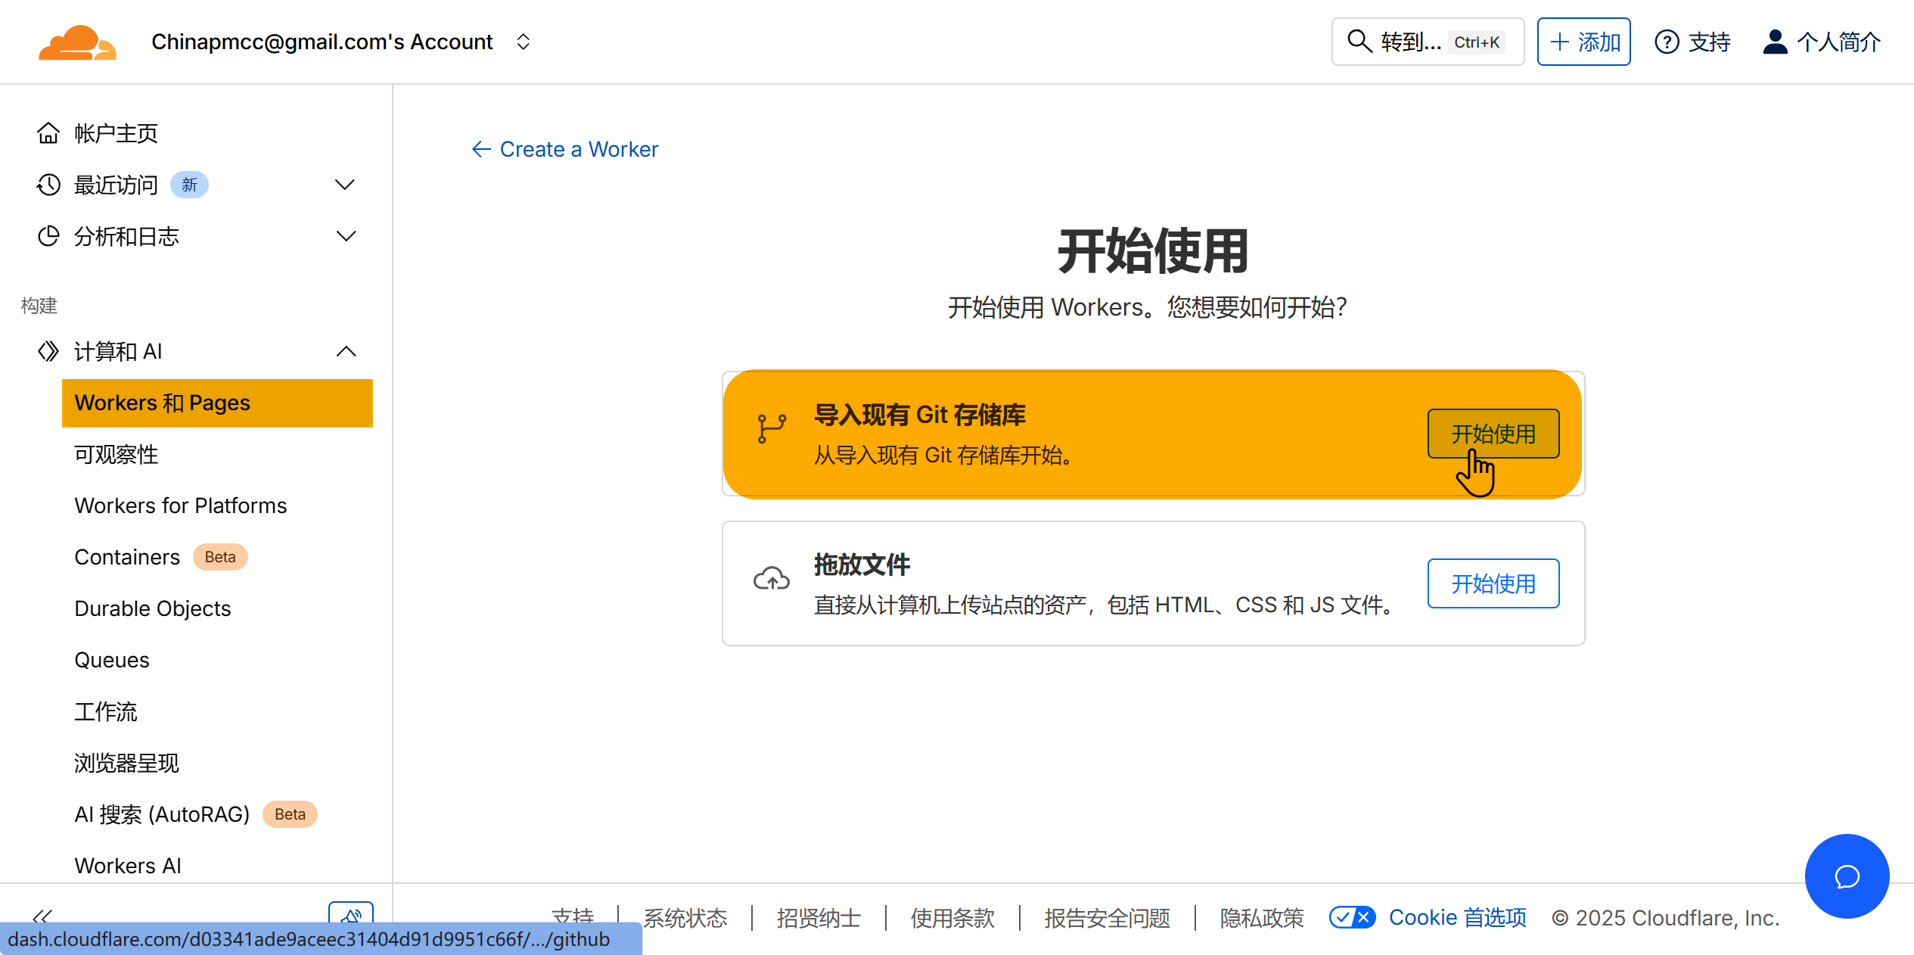Click 开始使用 for 拖放文件 option
This screenshot has width=1914, height=955.
[1493, 583]
